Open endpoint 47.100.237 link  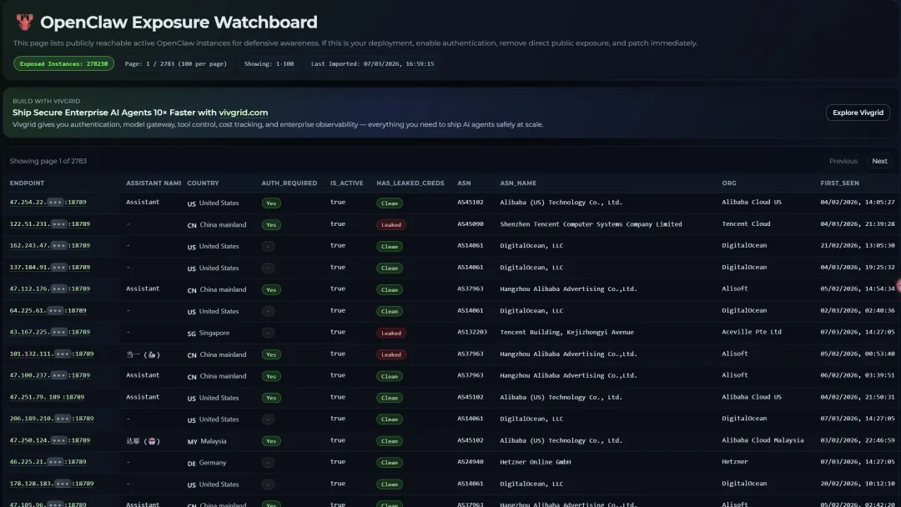[x=49, y=375]
